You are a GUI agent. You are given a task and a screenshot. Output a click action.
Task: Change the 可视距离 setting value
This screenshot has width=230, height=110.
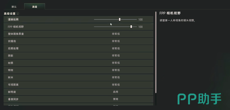[116, 85]
